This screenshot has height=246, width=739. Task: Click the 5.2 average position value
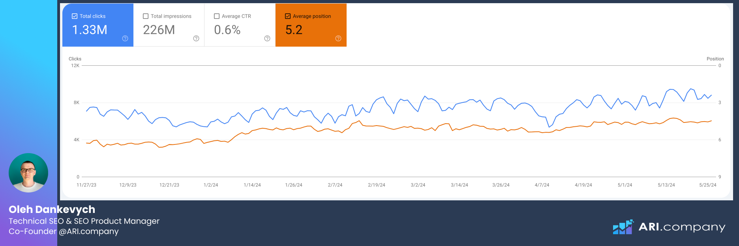[x=294, y=30]
